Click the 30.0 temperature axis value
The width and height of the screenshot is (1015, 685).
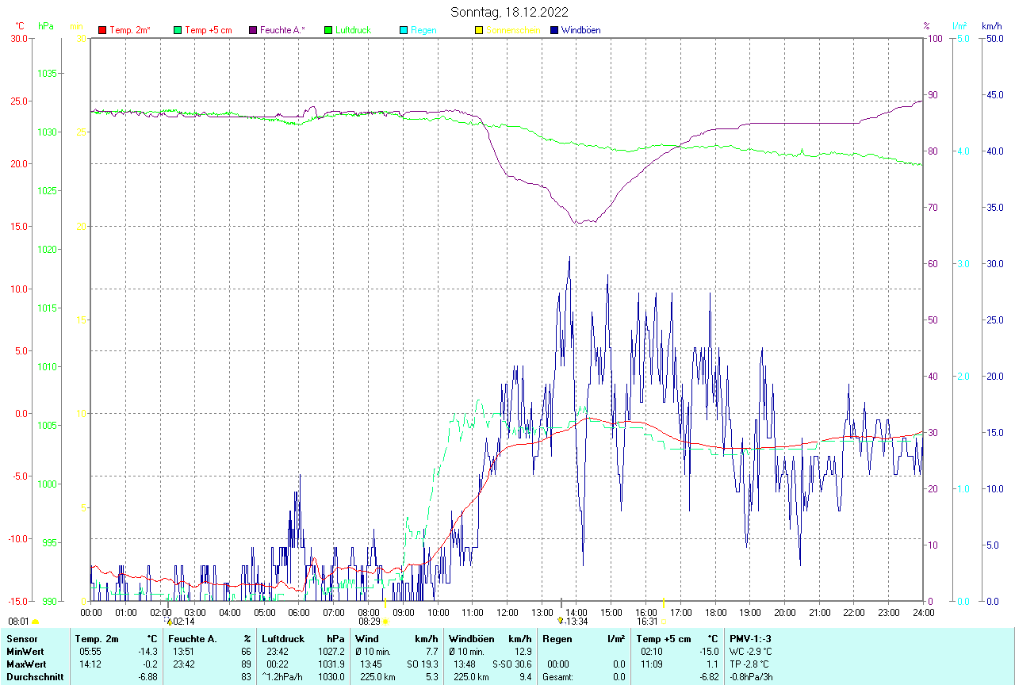click(x=19, y=38)
